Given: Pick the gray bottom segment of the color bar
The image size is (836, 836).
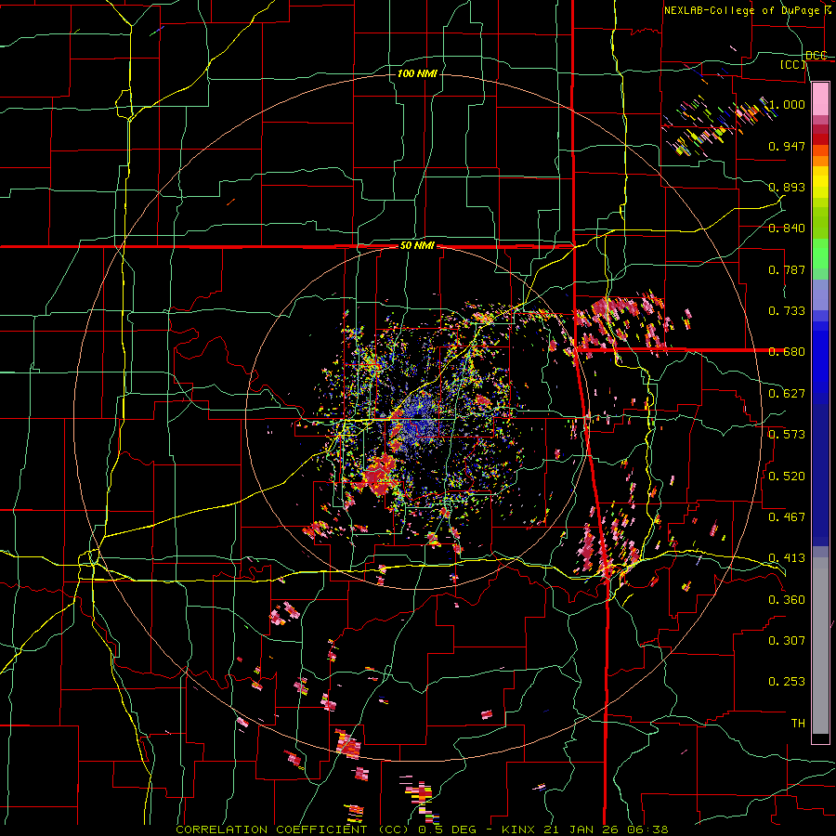Looking at the screenshot, I should point(820,646).
